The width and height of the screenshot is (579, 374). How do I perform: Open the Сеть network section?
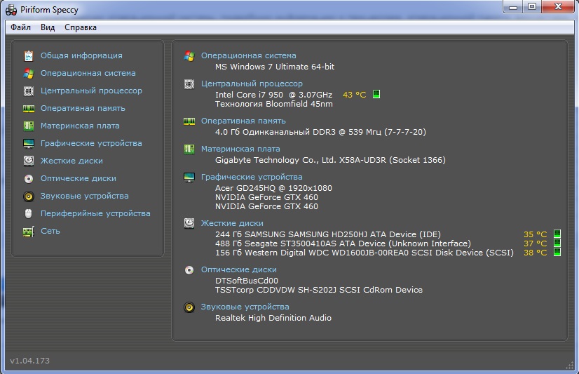(50, 231)
